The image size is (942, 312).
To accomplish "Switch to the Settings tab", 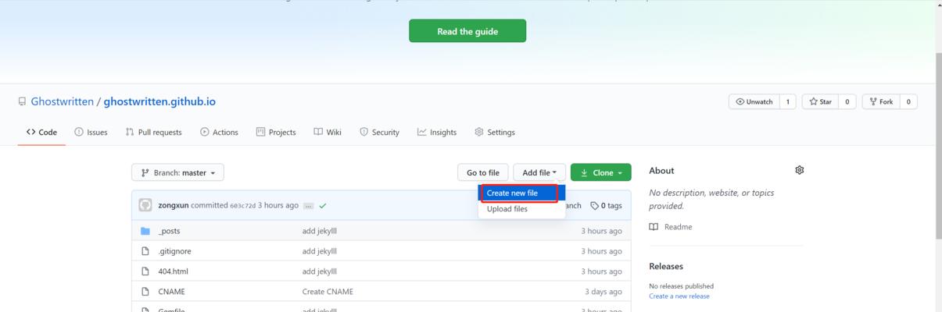I will tap(495, 132).
